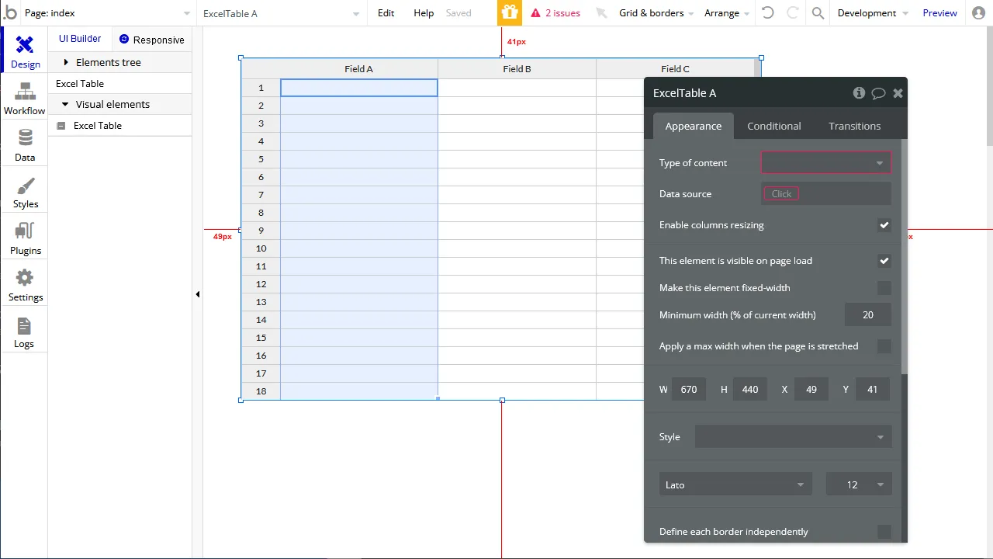Image resolution: width=993 pixels, height=559 pixels.
Task: Open the Data panel
Action: tap(24, 144)
